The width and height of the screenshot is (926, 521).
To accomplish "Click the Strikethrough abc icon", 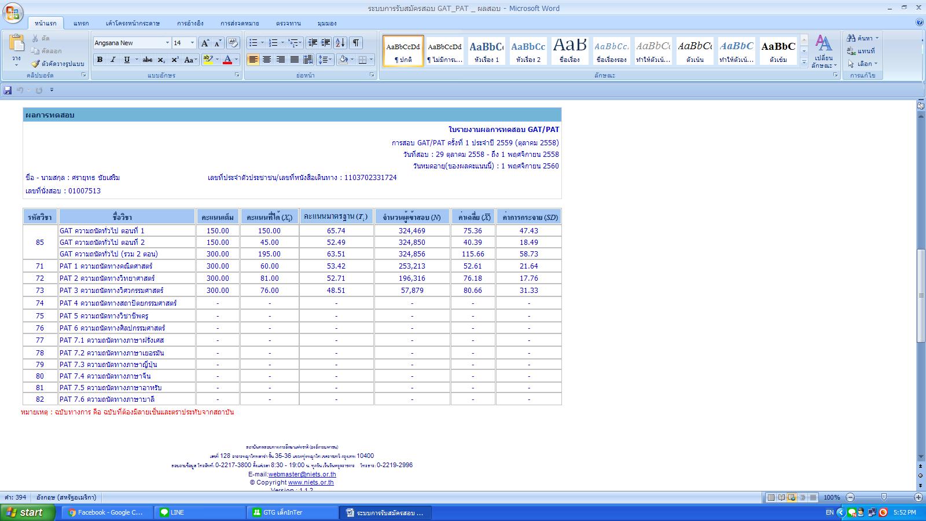I will [x=148, y=60].
